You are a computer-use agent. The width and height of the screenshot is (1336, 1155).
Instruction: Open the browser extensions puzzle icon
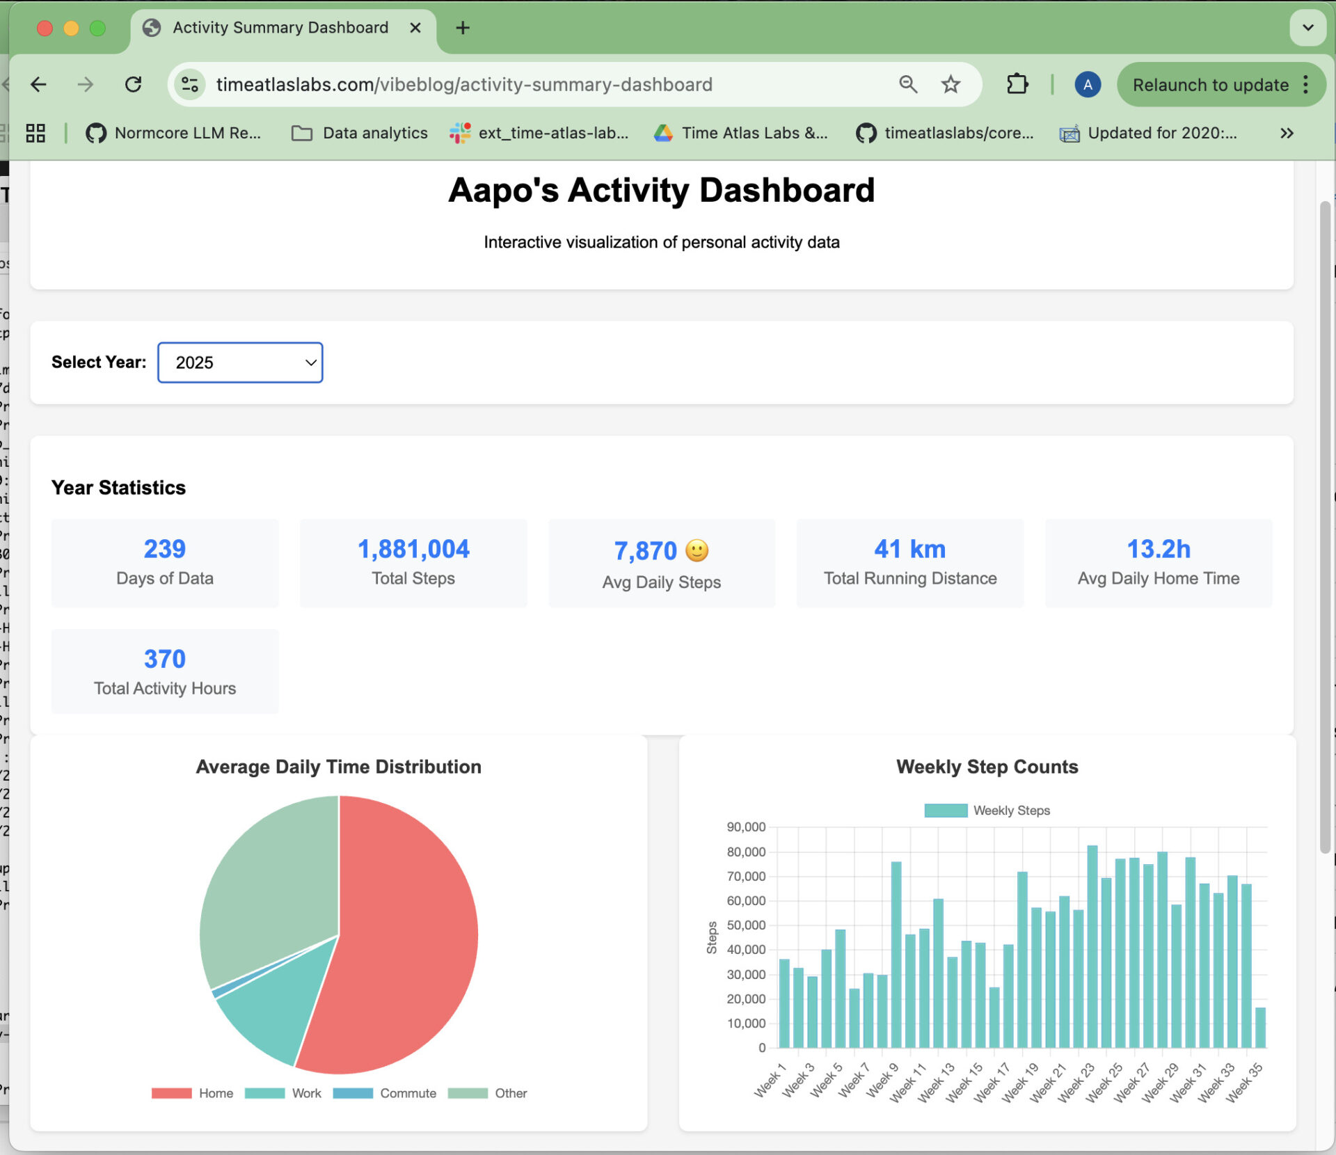[1017, 84]
